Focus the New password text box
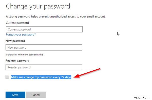 click(x=44, y=47)
